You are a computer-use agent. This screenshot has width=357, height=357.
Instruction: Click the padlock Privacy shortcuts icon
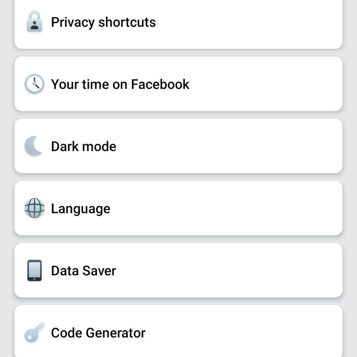[34, 21]
